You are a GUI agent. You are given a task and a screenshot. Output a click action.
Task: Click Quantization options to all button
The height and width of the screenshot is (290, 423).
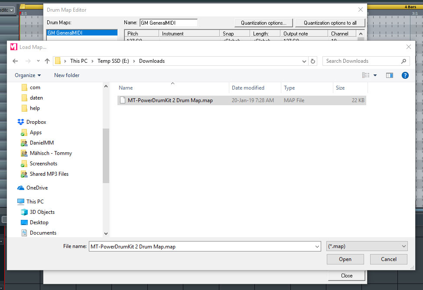click(330, 23)
